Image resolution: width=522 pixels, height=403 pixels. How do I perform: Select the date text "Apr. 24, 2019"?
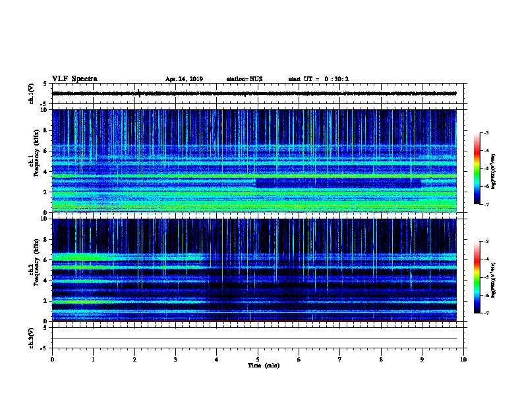tap(184, 79)
